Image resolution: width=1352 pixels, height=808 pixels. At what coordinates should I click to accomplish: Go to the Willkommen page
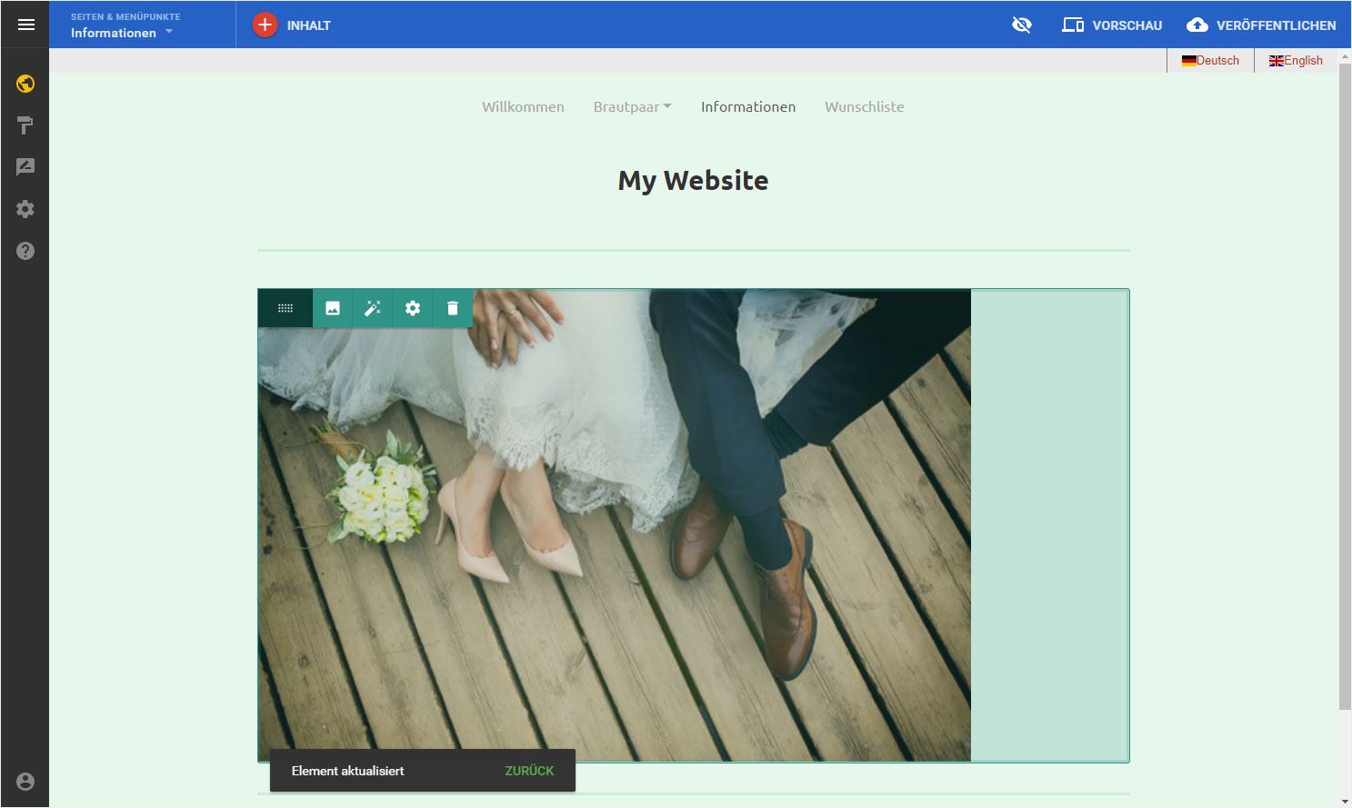pos(523,106)
